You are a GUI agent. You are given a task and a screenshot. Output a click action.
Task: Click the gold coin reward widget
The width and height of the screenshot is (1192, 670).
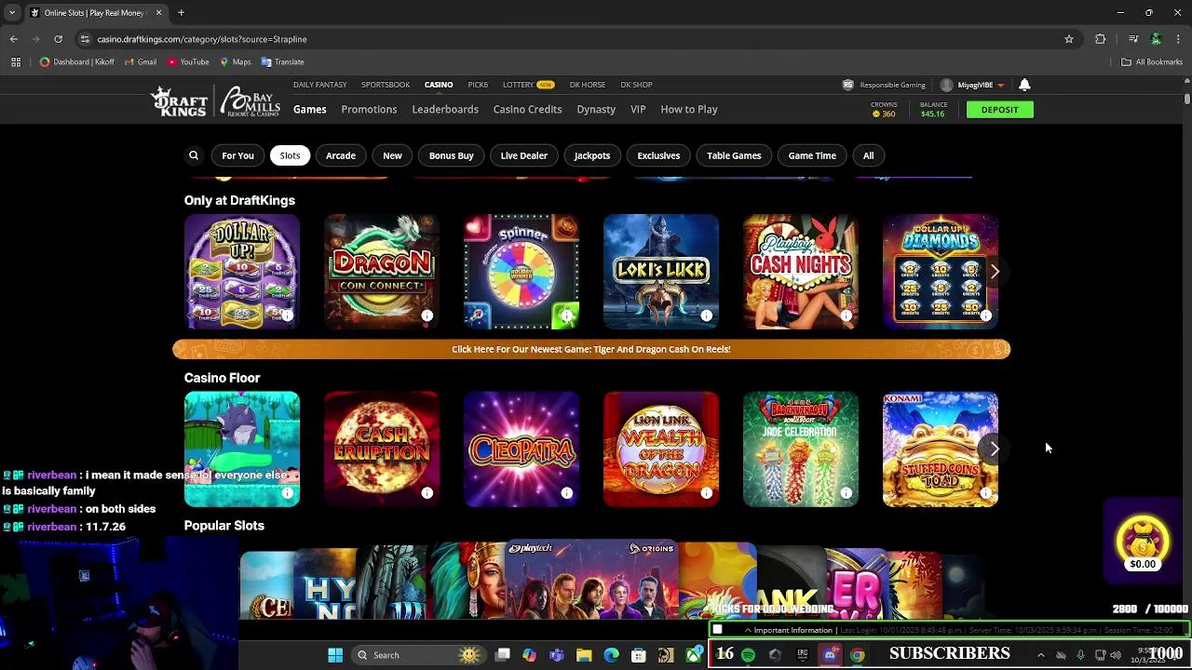pyautogui.click(x=1143, y=541)
